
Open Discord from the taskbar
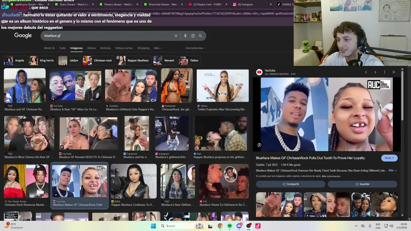pos(239,226)
